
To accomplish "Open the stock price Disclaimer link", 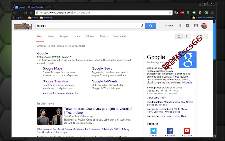I will point(173,94).
